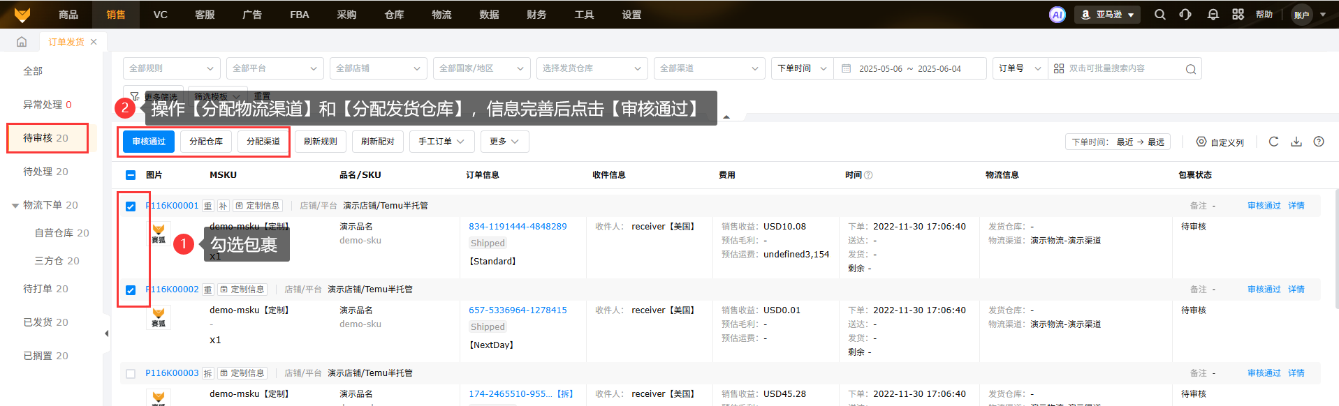Open the customer support headset icon
The image size is (1339, 406).
coord(1185,15)
